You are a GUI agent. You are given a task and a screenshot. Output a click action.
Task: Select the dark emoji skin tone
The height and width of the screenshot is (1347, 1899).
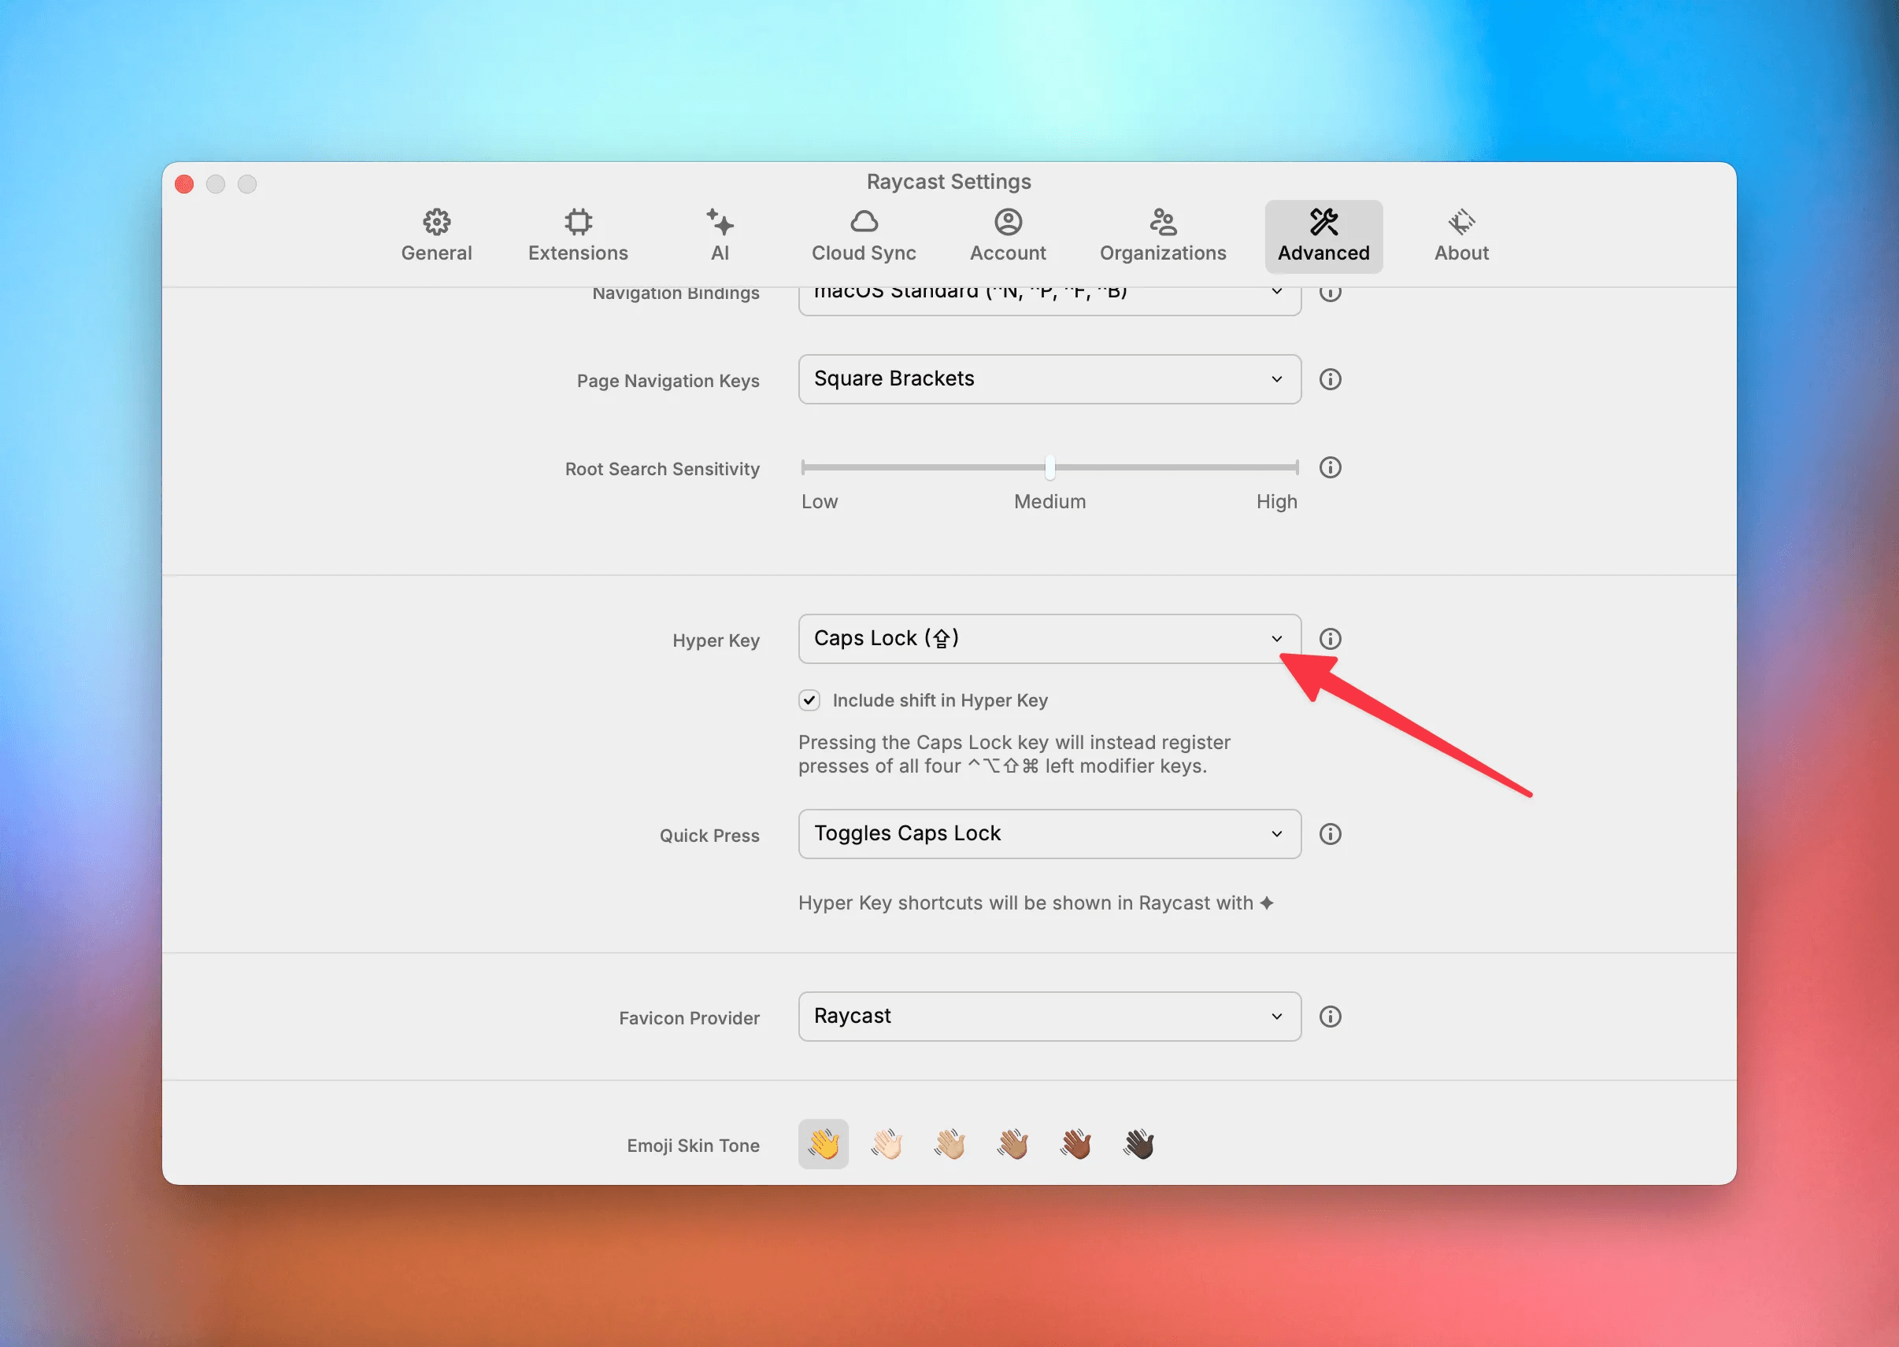click(1138, 1144)
